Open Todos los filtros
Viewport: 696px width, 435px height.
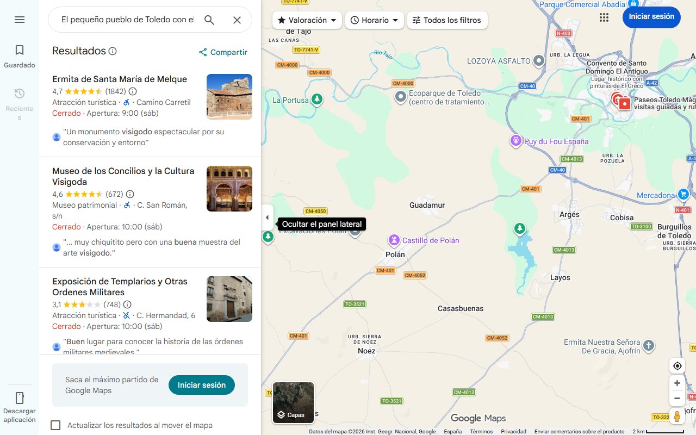[447, 20]
